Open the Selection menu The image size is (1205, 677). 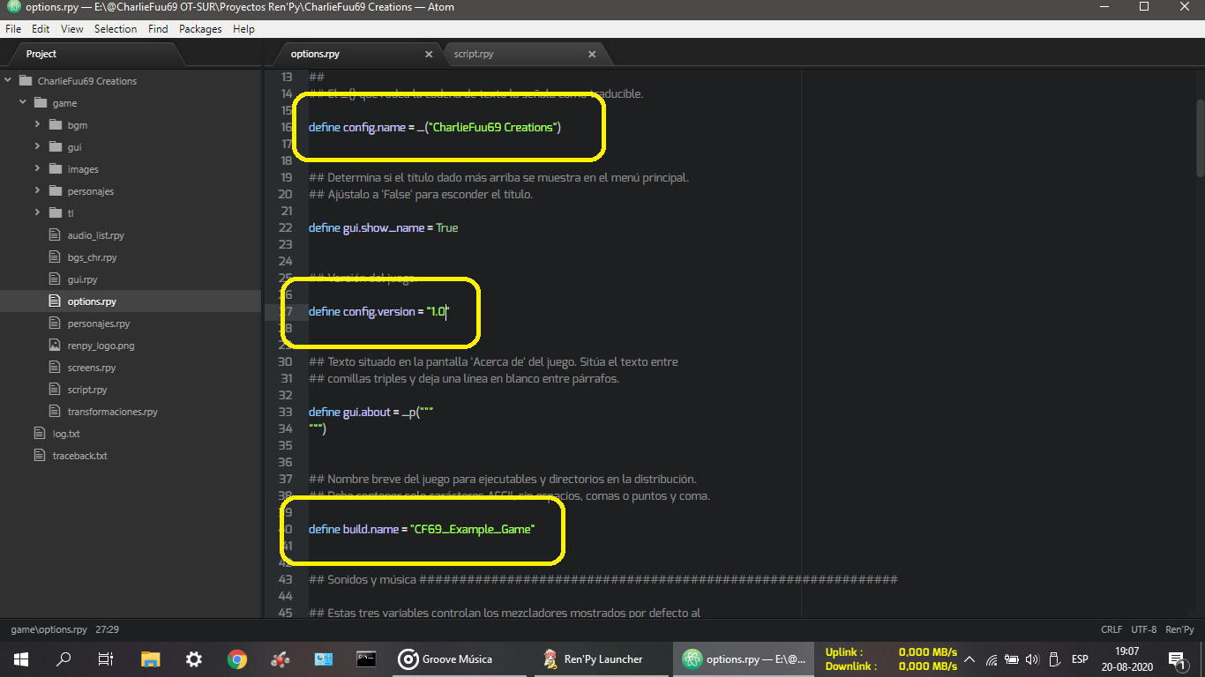116,29
